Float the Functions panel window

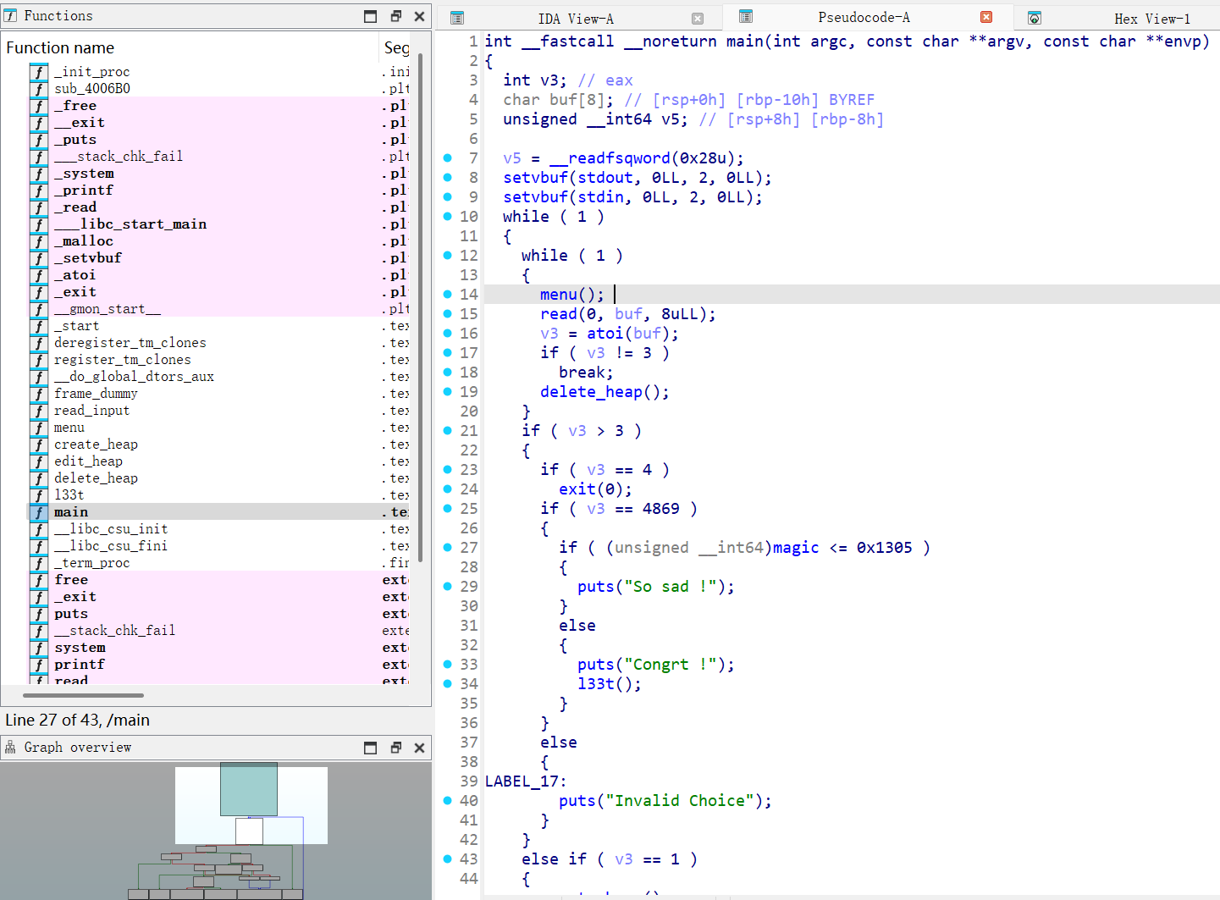pyautogui.click(x=395, y=16)
